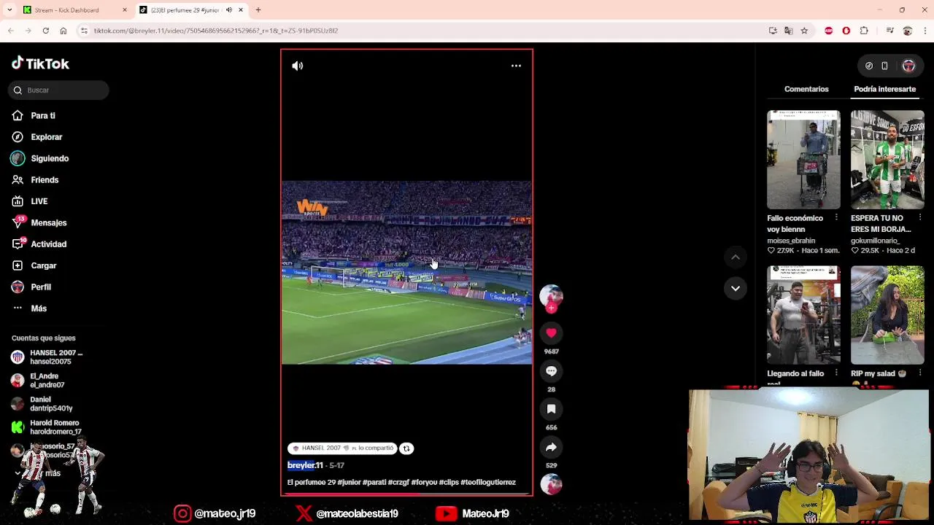Share the video with the arrow icon
Viewport: 934px width, 525px height.
(x=551, y=447)
